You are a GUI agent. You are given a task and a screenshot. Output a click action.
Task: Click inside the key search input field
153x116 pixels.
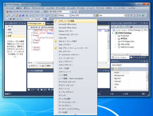[x=111, y=15]
